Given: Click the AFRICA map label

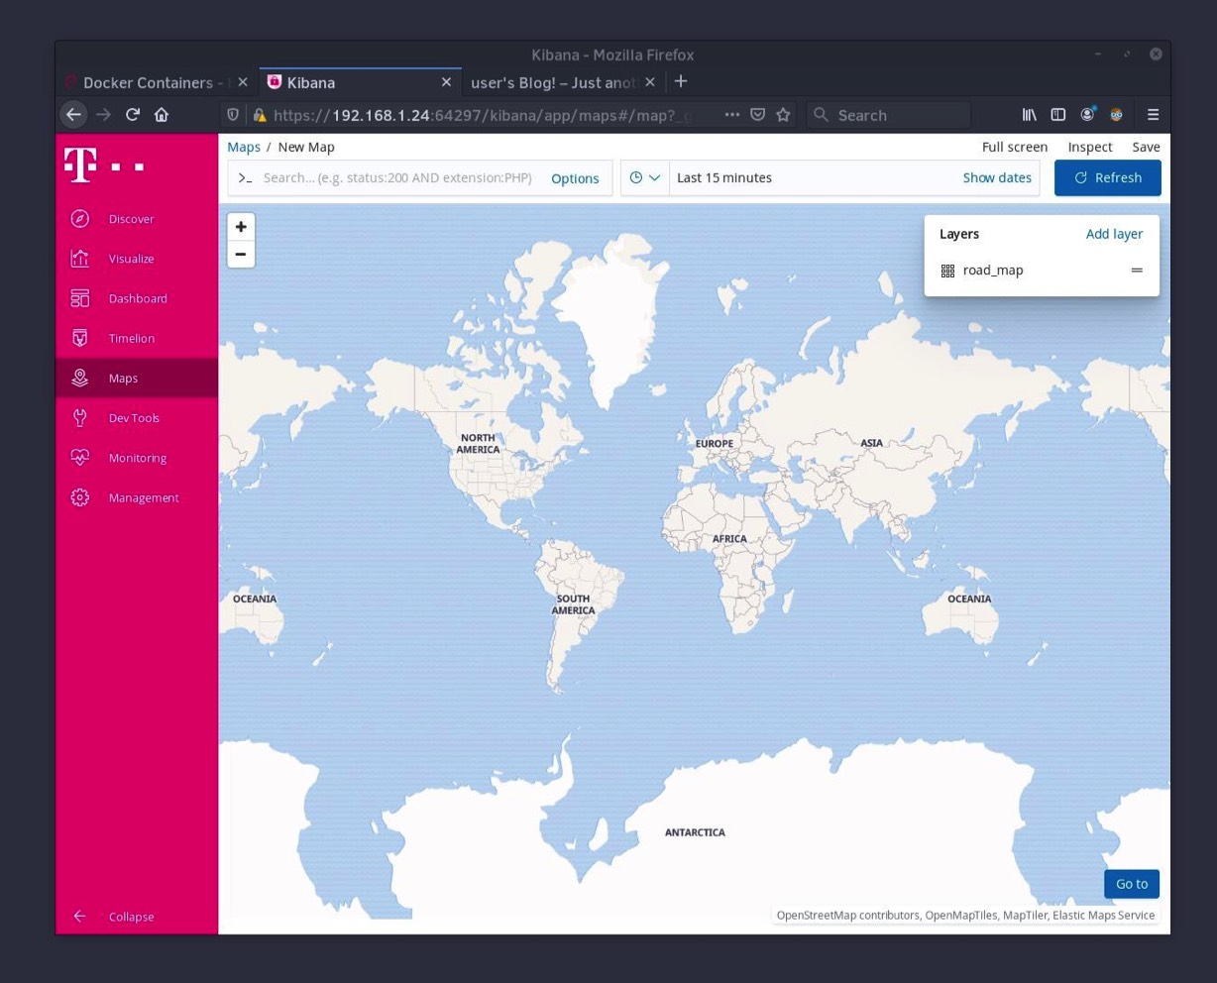Looking at the screenshot, I should tap(729, 539).
